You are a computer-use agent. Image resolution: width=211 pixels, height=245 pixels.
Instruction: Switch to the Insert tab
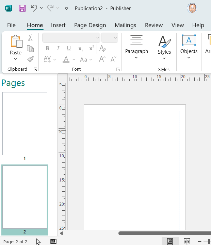coord(58,25)
